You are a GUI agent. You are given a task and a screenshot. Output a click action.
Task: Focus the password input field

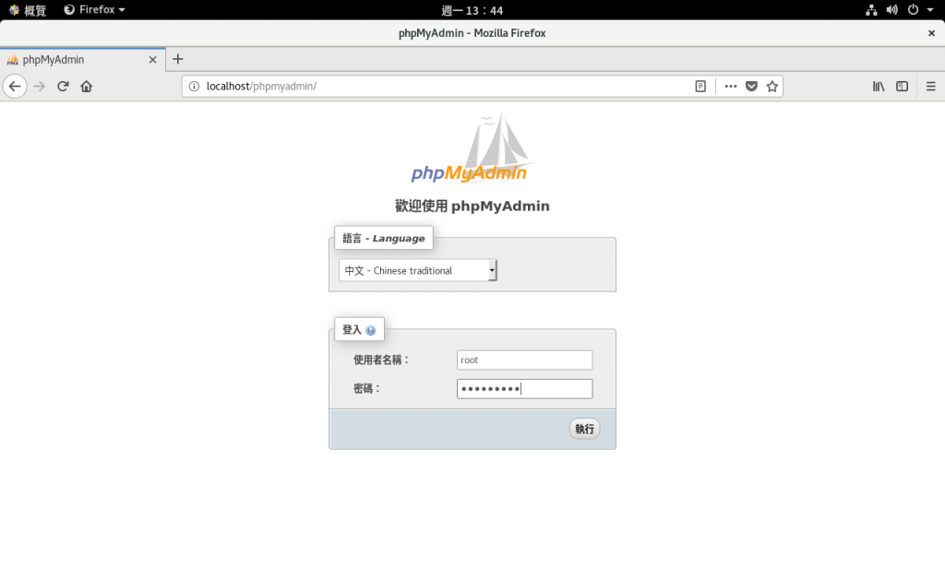(524, 389)
